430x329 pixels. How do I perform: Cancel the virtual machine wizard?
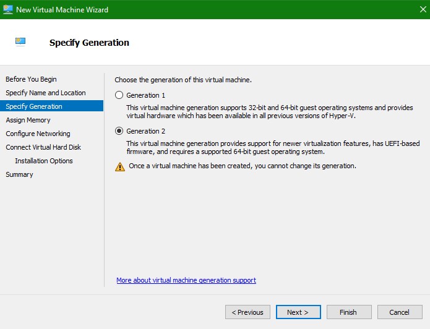click(400, 312)
